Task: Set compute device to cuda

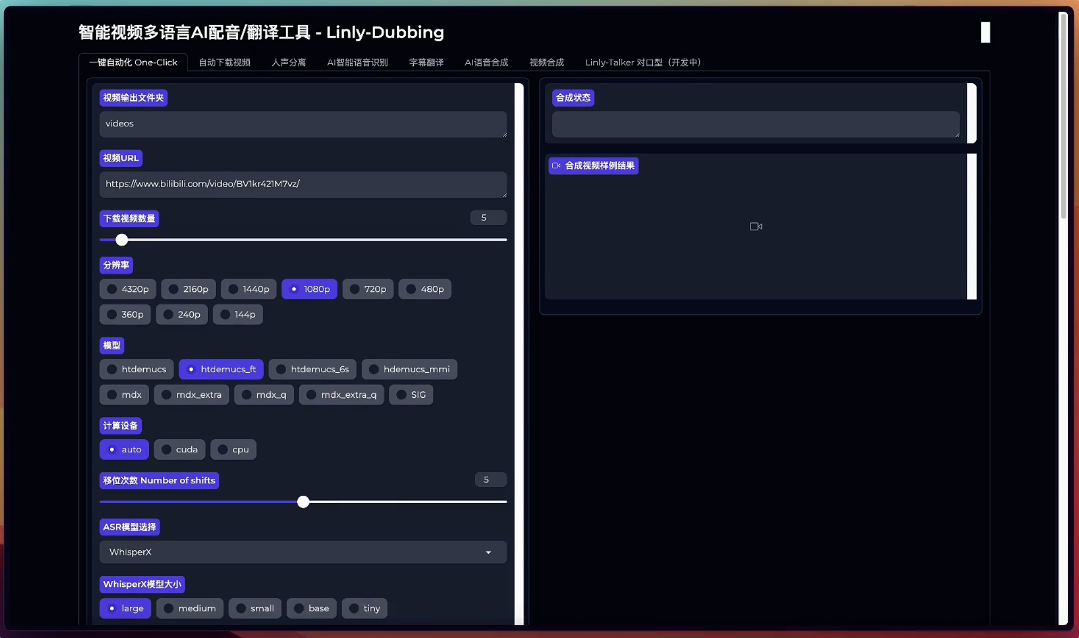Action: coord(179,449)
